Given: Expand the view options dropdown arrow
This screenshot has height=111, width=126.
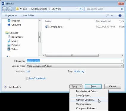Looking at the screenshot, I should (x=112, y=15).
